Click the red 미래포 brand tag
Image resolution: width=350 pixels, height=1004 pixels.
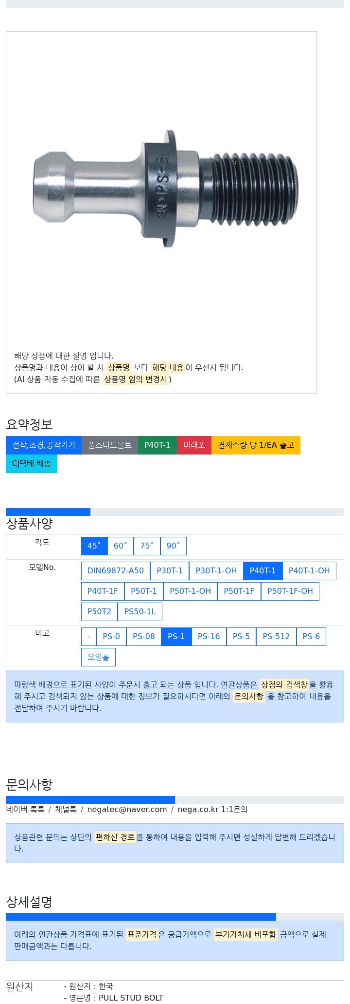[194, 445]
